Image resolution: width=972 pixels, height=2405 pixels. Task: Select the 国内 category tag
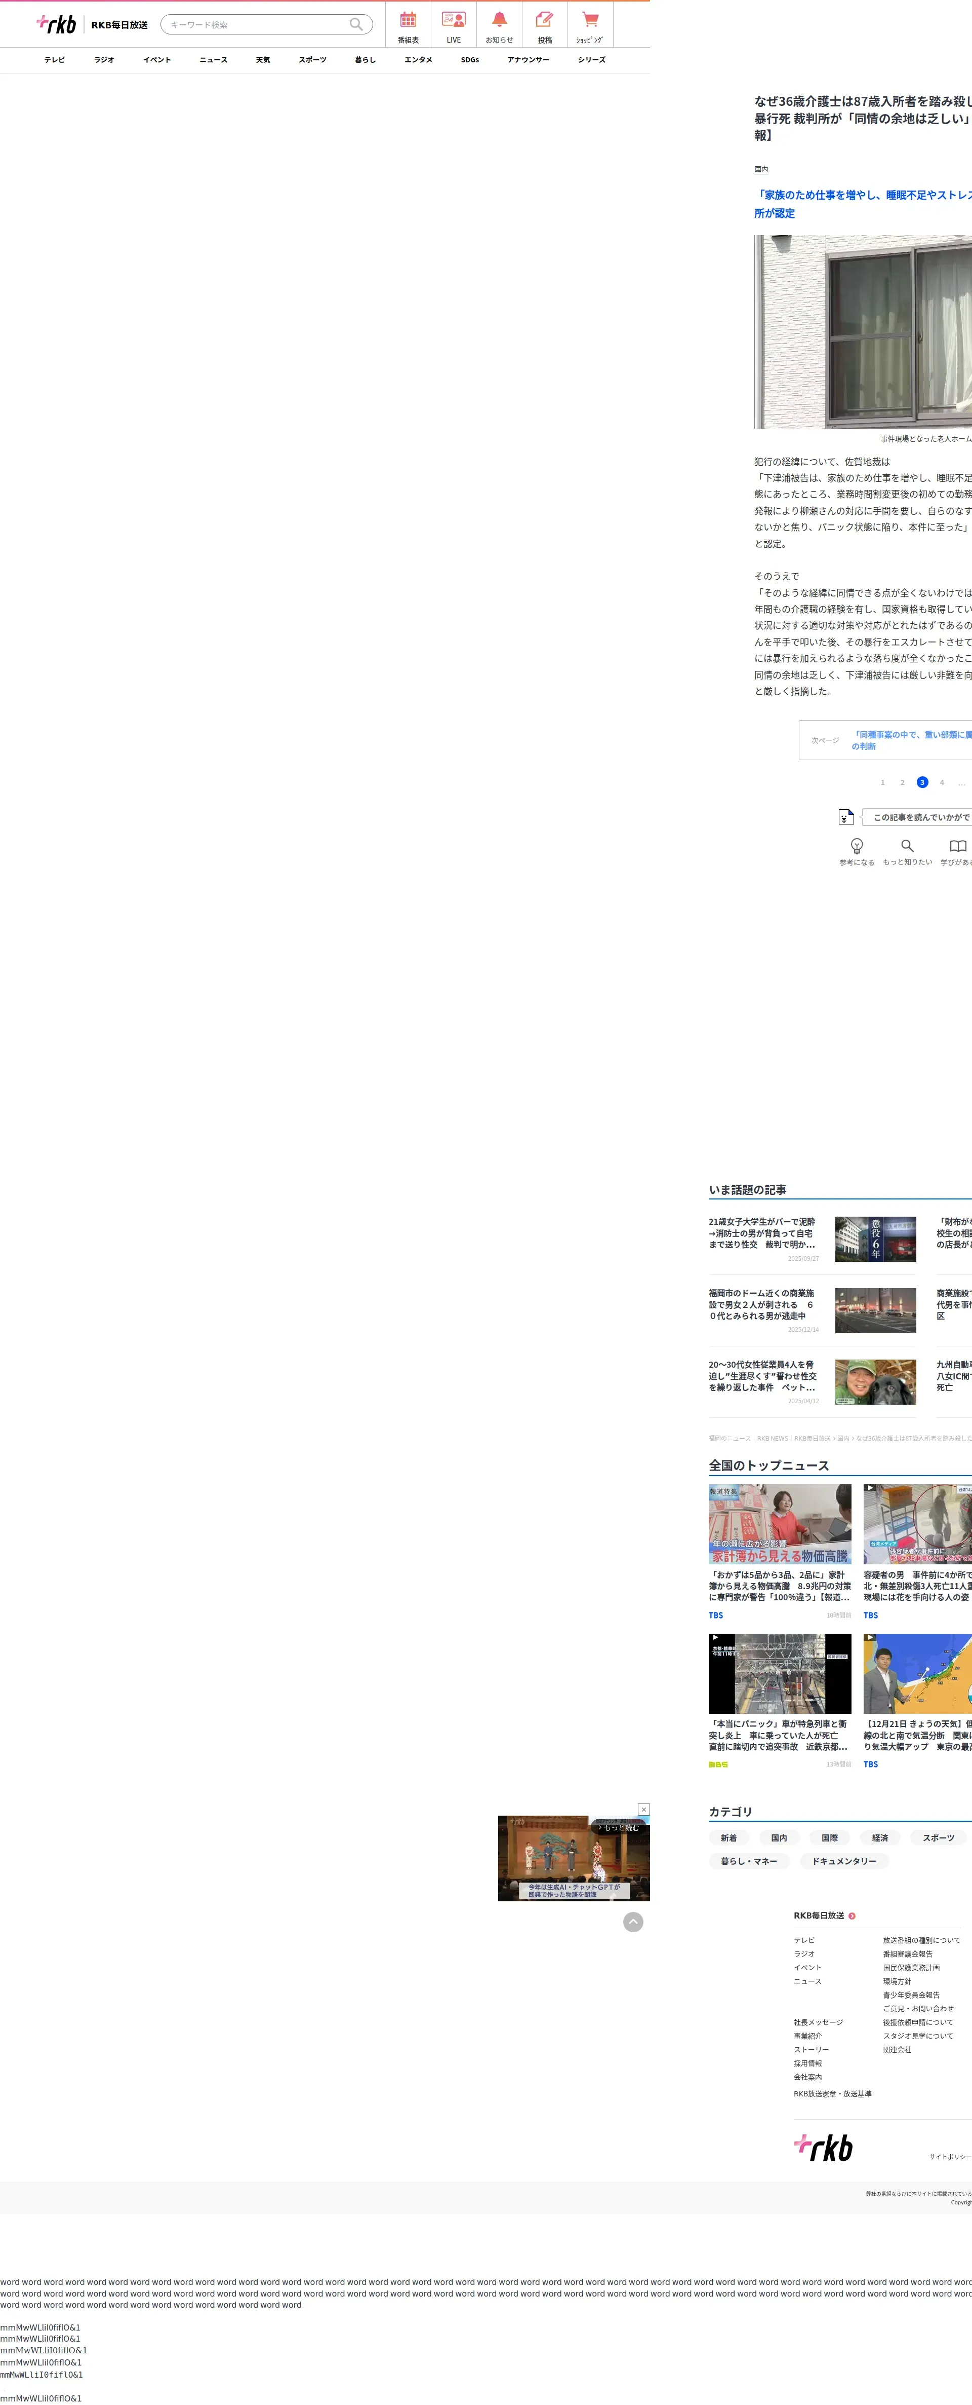[x=779, y=1837]
